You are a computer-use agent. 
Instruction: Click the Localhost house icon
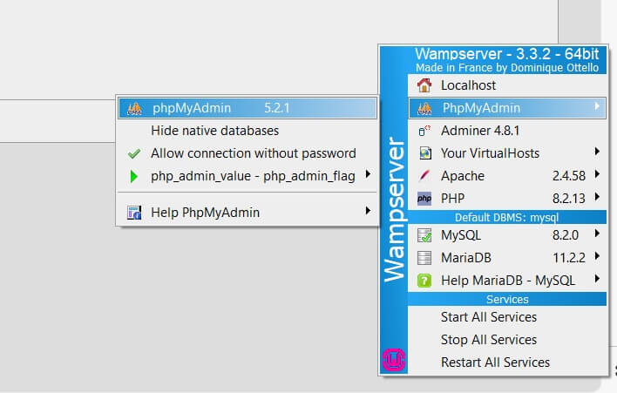tap(424, 85)
